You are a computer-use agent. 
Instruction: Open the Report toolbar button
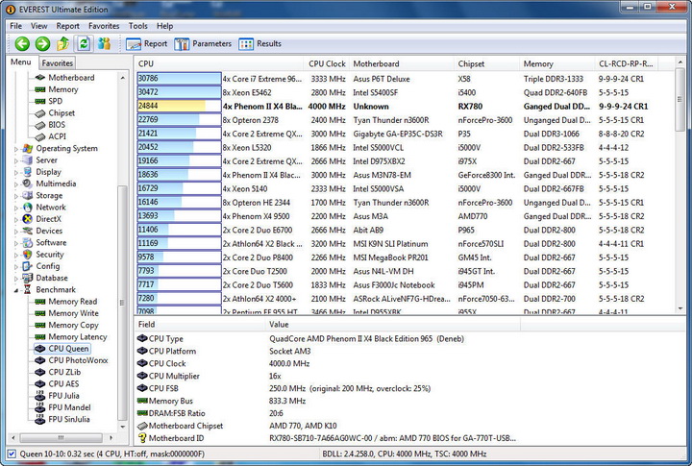point(146,43)
